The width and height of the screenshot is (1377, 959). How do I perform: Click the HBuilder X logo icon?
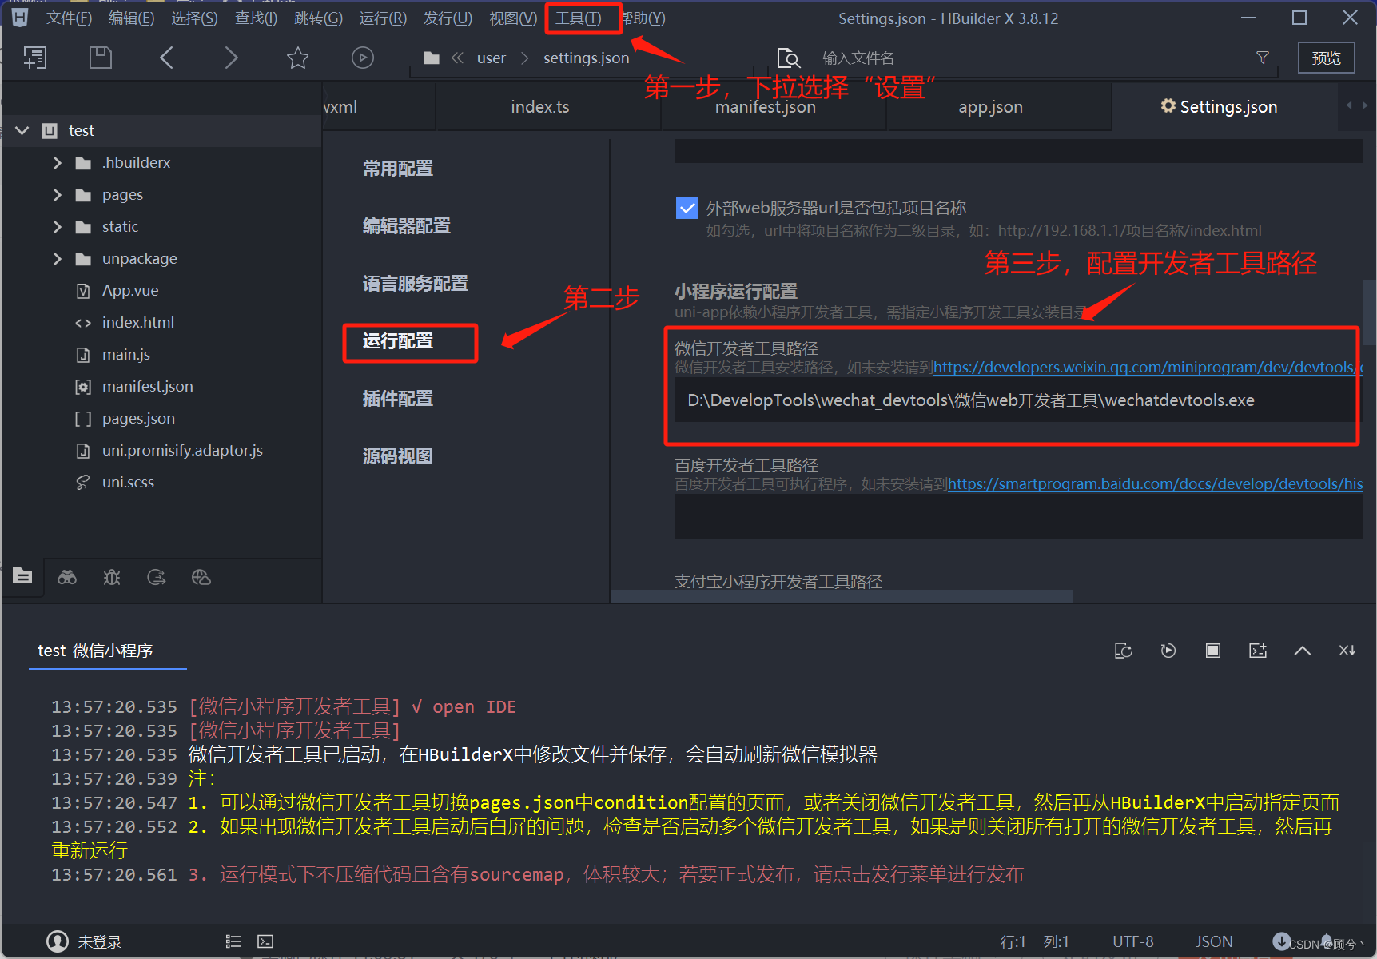coord(19,18)
